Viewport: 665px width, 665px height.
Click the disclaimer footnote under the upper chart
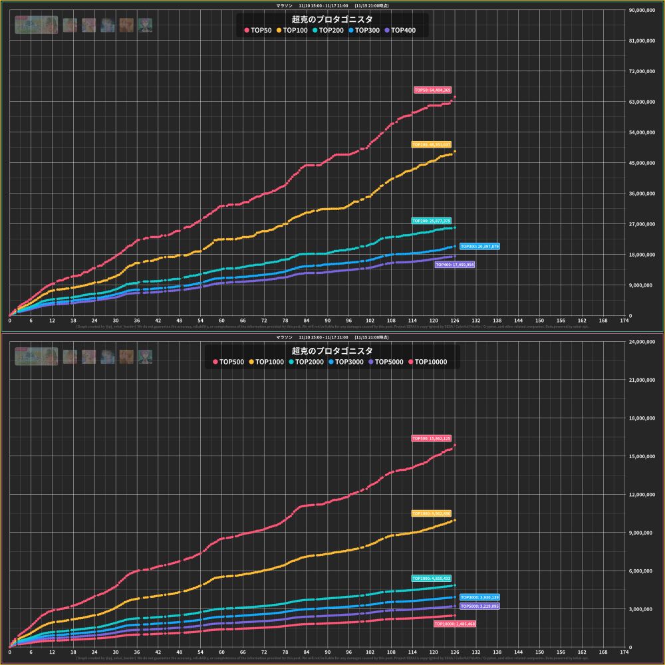tap(332, 327)
